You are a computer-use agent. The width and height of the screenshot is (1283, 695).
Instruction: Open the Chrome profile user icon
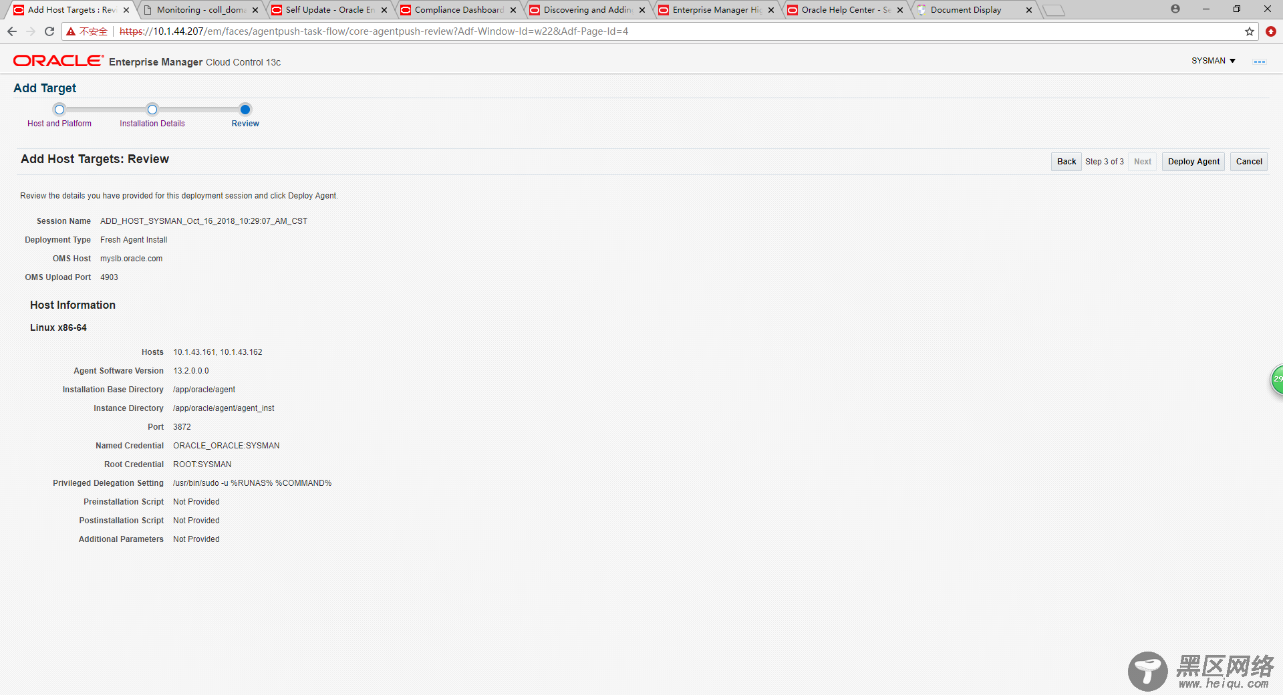(1175, 9)
